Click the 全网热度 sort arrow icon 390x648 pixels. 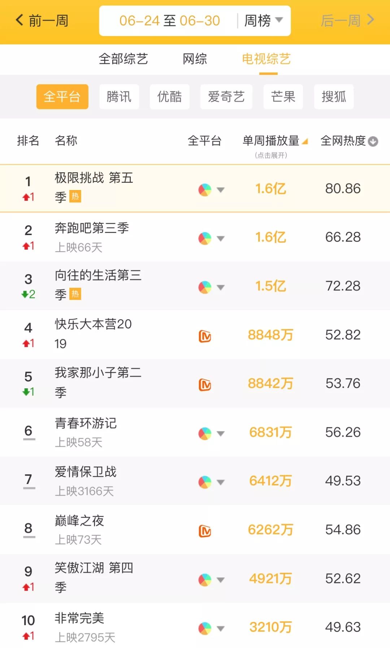tap(373, 141)
